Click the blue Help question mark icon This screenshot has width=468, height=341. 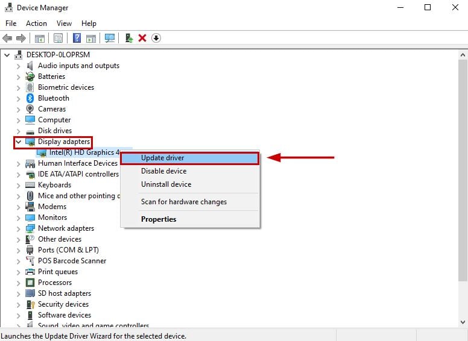pyautogui.click(x=77, y=38)
